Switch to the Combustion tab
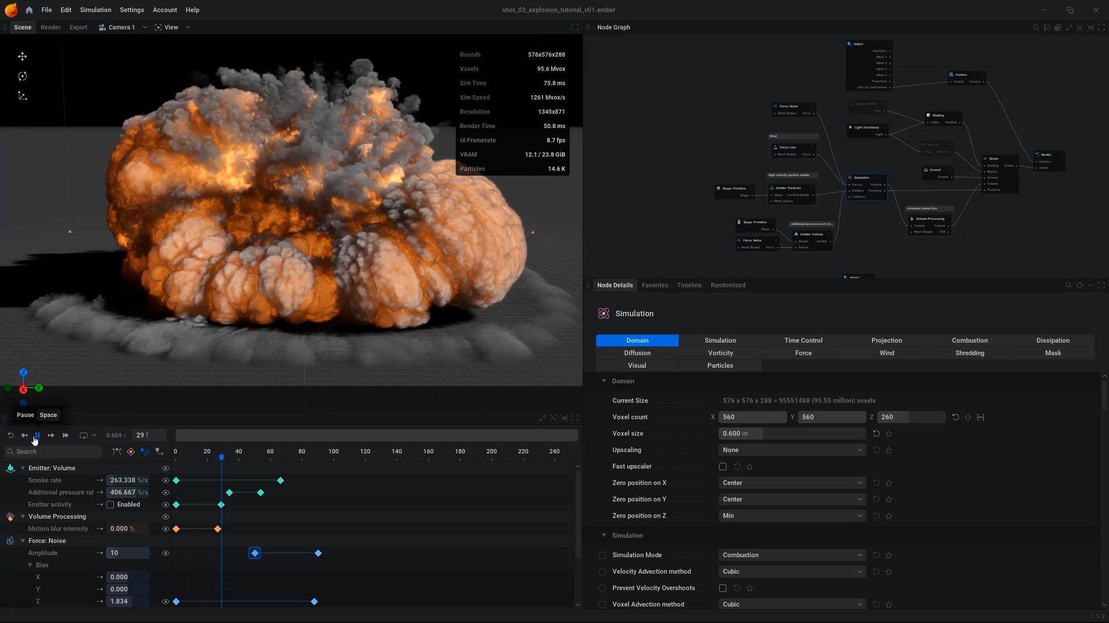Image resolution: width=1109 pixels, height=623 pixels. click(x=969, y=340)
